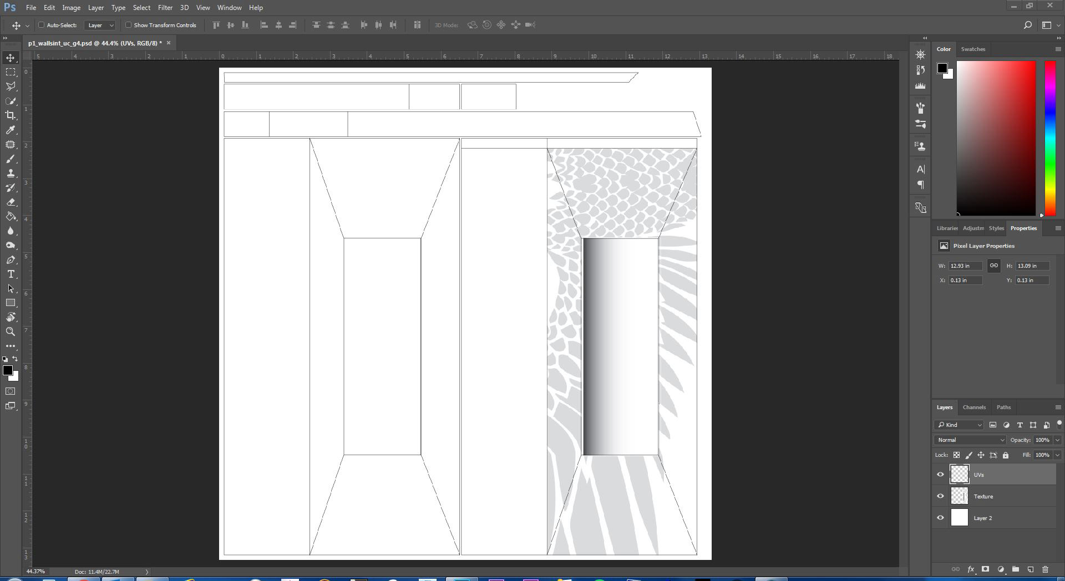Select the Crop tool

tap(11, 115)
